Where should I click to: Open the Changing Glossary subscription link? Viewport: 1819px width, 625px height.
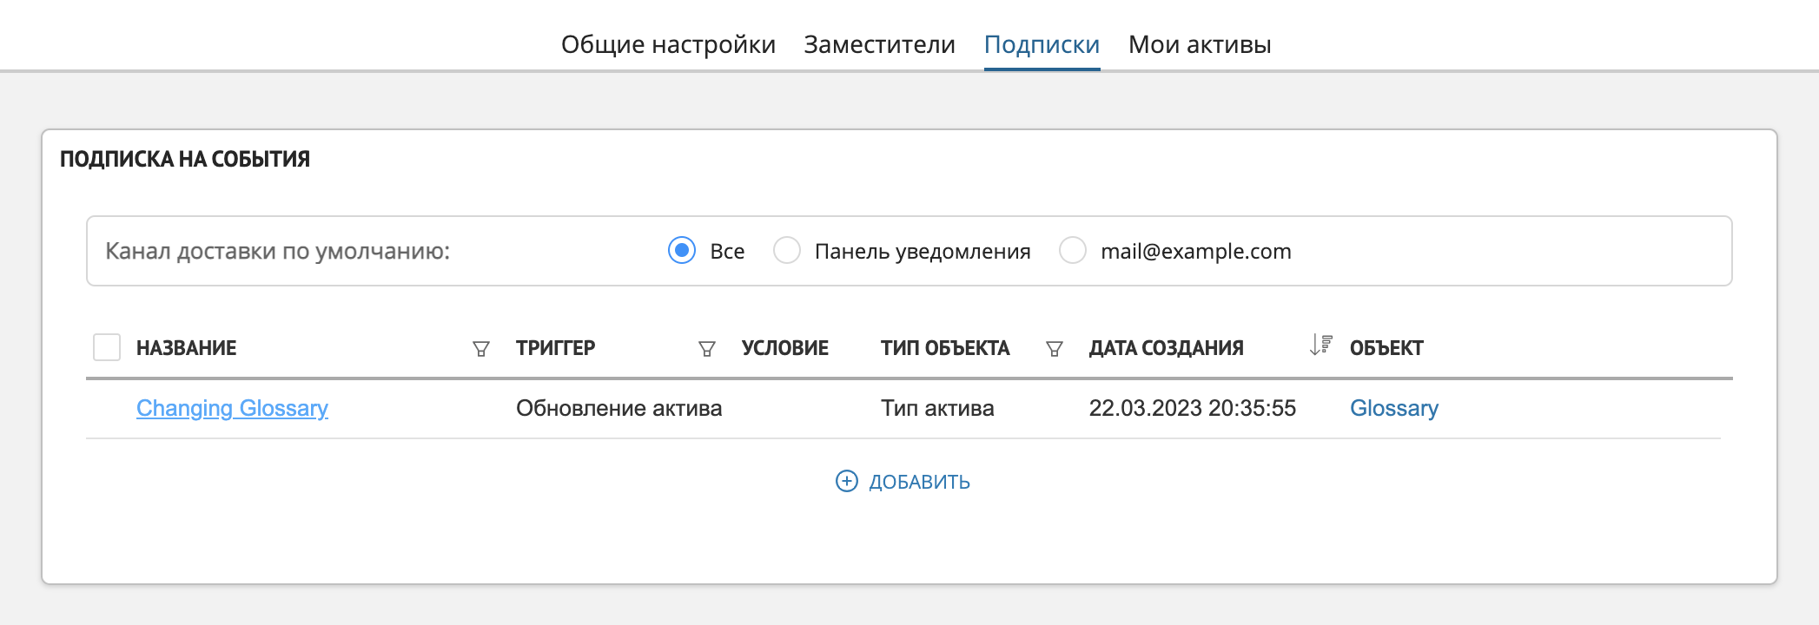tap(232, 408)
